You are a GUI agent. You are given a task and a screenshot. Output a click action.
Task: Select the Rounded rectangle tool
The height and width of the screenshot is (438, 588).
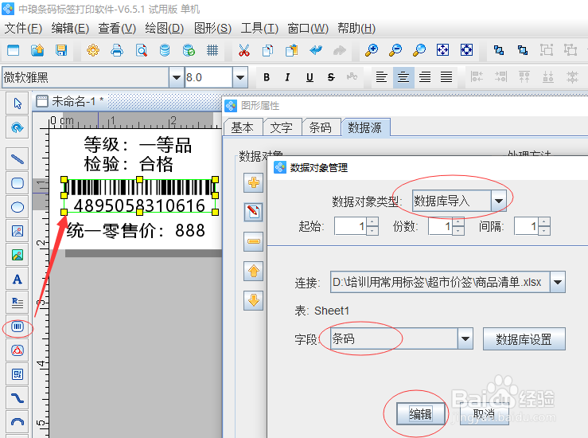(x=18, y=183)
